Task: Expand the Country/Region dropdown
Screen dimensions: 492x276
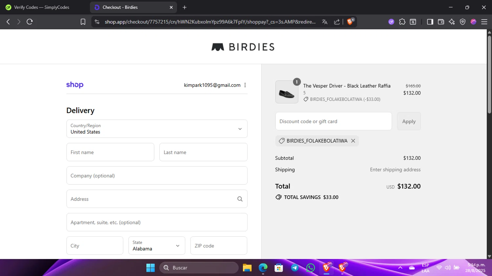Action: tap(157, 129)
